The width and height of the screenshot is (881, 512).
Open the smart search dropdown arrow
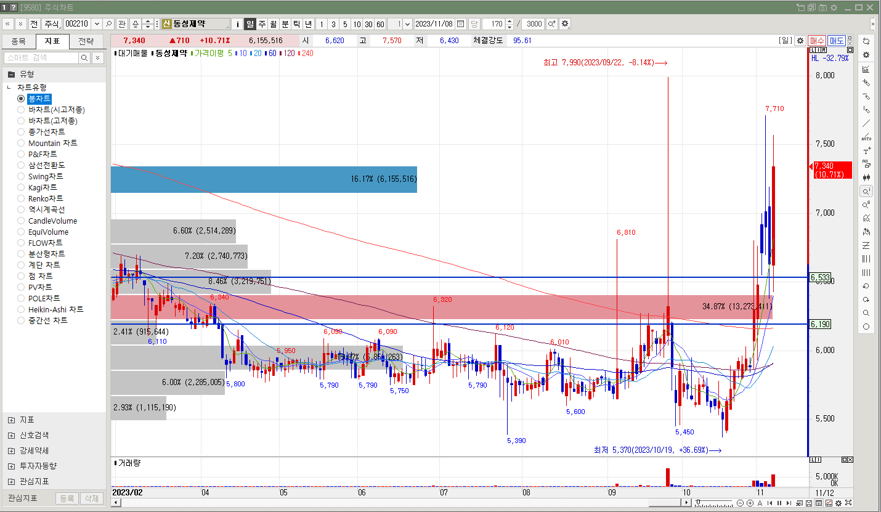pyautogui.click(x=98, y=57)
